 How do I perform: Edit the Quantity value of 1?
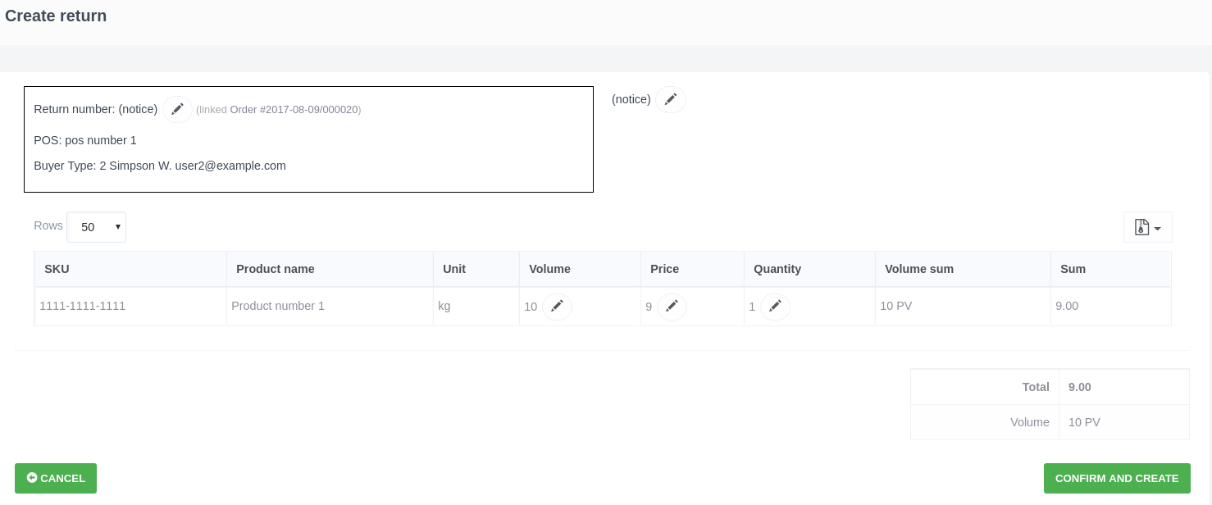pos(775,307)
